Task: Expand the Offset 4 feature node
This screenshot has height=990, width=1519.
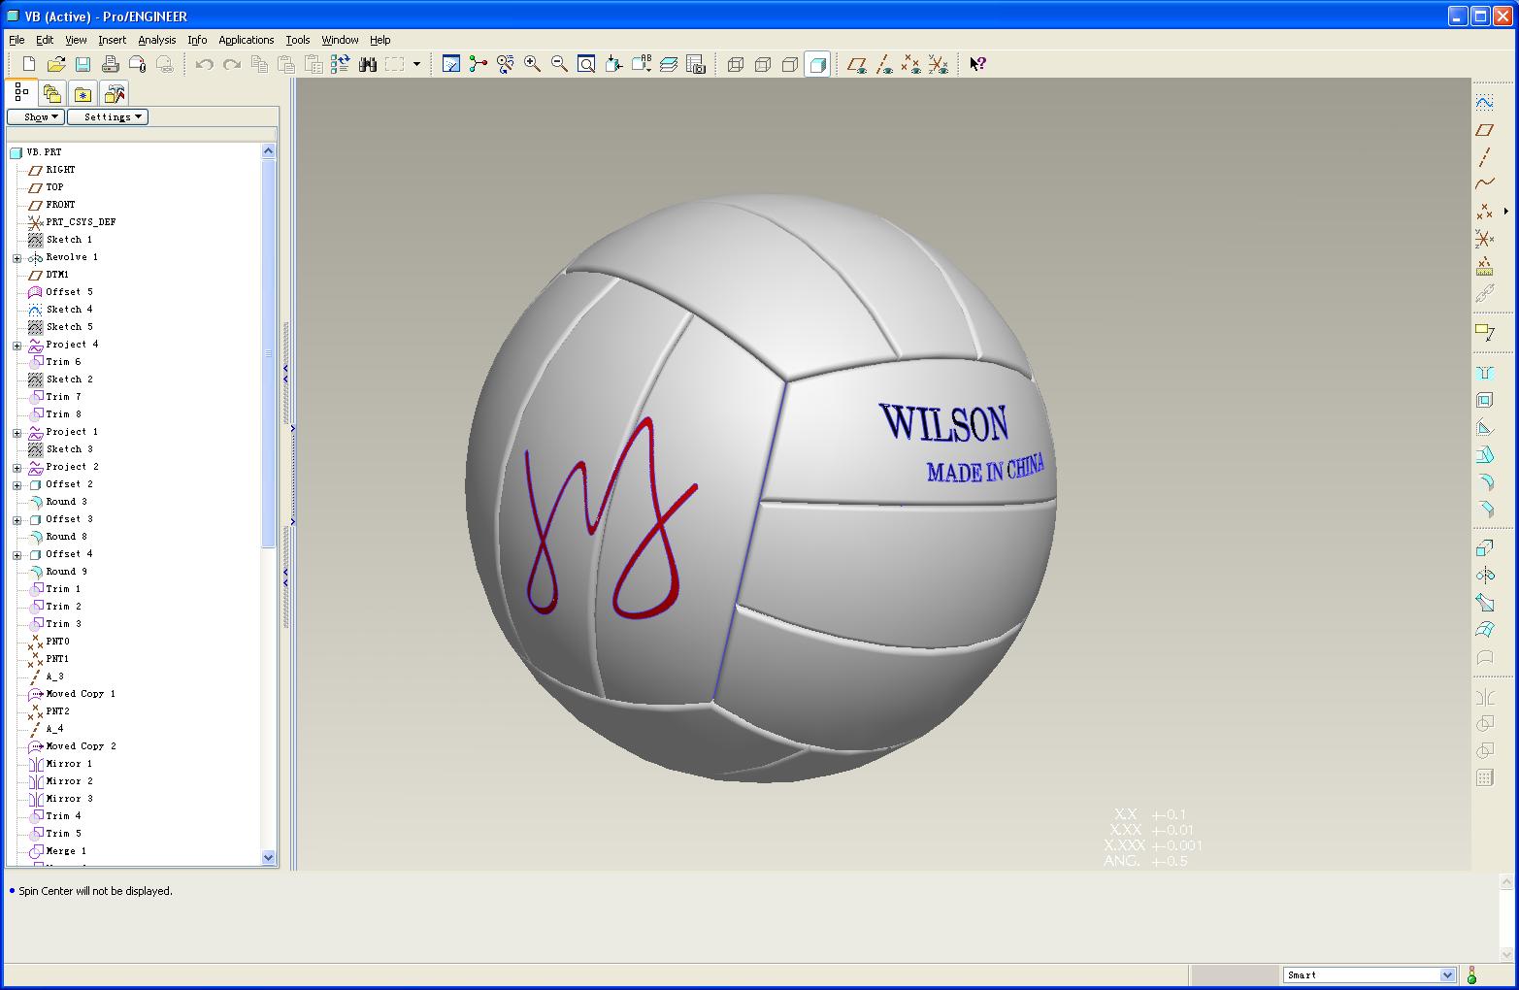Action: (x=17, y=555)
